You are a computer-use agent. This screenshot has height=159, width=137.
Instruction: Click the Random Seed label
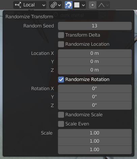tap(39, 26)
